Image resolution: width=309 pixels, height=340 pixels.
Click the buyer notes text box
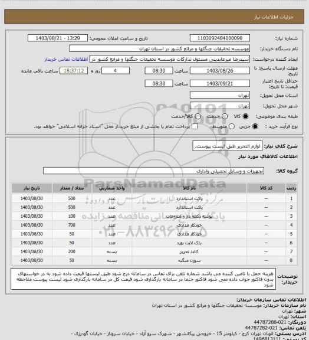click(143, 279)
